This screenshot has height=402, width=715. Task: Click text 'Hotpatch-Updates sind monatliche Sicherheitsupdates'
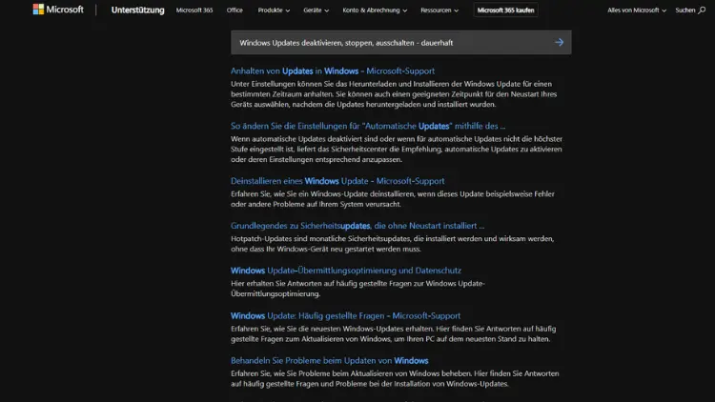point(320,239)
